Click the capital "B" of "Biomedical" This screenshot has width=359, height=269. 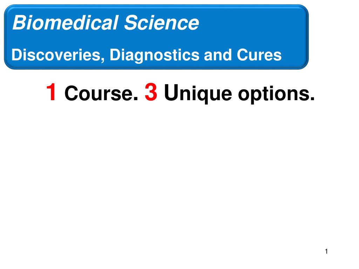(x=20, y=23)
